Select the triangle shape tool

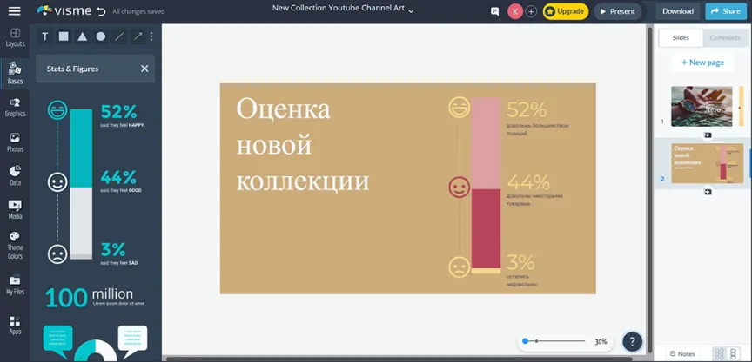pyautogui.click(x=82, y=36)
